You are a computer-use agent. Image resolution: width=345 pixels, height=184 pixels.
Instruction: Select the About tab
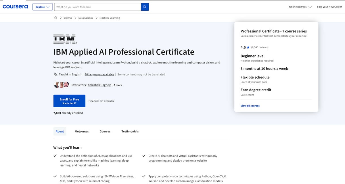point(60,131)
